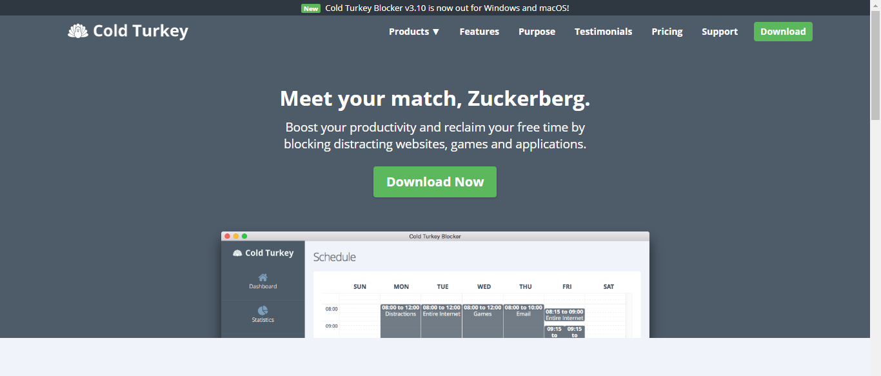The image size is (881, 376).
Task: Expand the Products dropdown menu
Action: coord(414,32)
